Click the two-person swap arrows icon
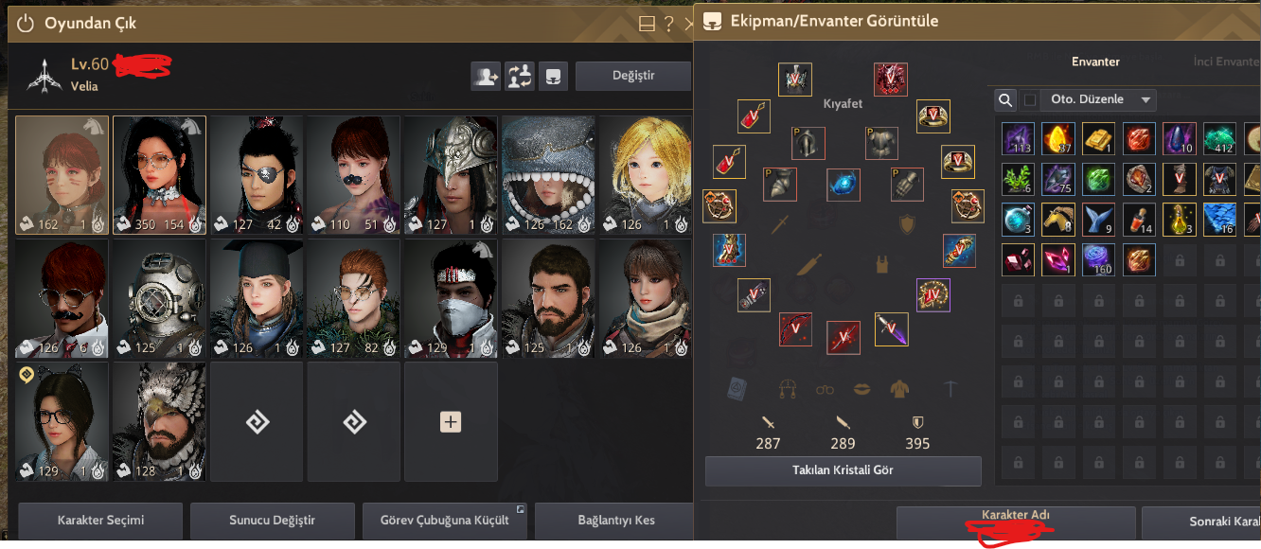Viewport: 1261px width, 549px height. tap(520, 77)
